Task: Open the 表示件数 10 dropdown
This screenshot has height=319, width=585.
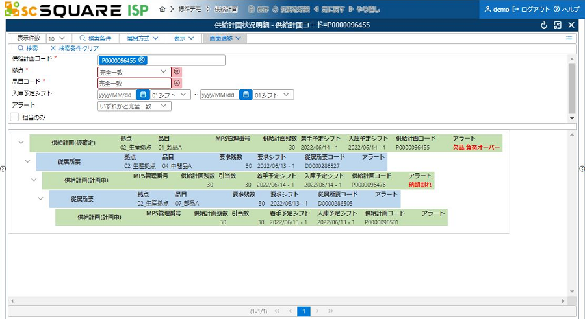Action: coord(57,38)
